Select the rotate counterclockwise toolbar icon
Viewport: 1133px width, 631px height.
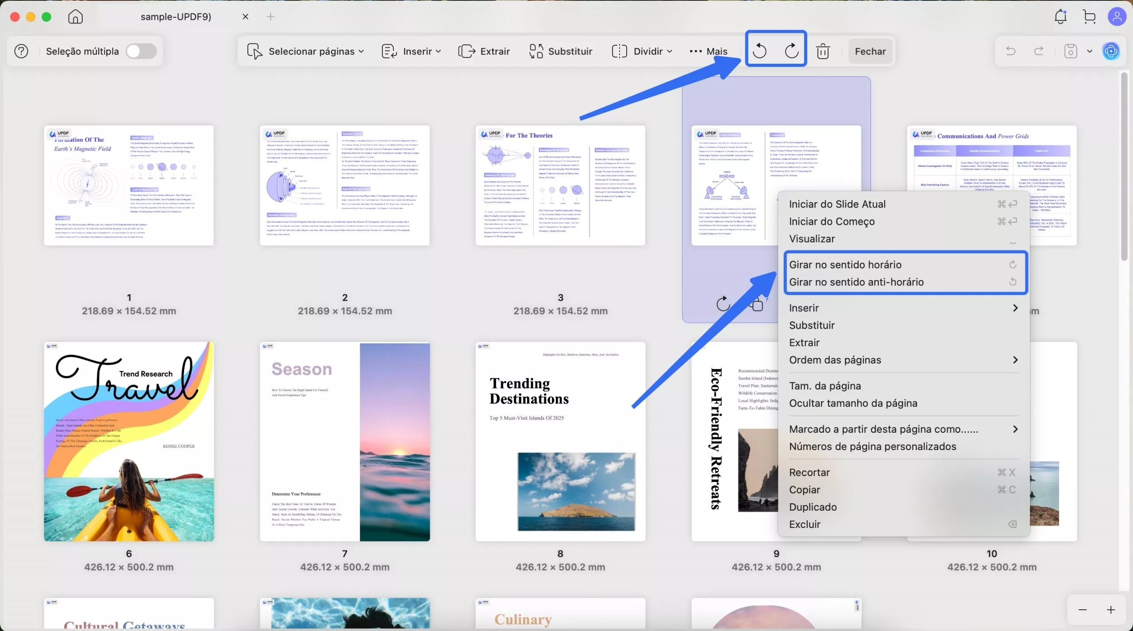coord(759,50)
